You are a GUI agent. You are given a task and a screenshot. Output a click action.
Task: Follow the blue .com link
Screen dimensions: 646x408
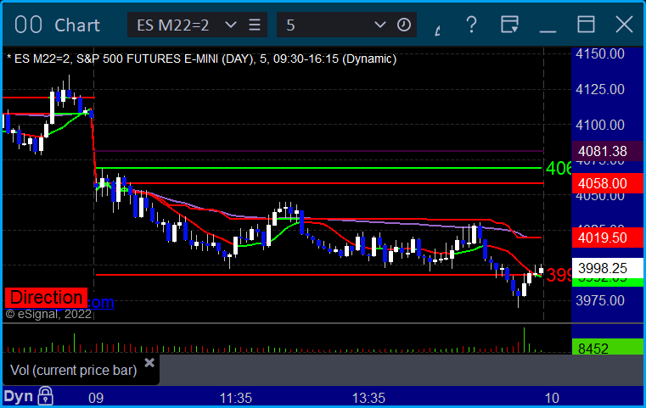coord(101,302)
